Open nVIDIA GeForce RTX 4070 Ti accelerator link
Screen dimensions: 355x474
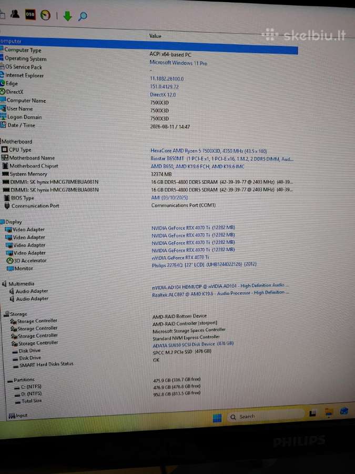point(180,258)
